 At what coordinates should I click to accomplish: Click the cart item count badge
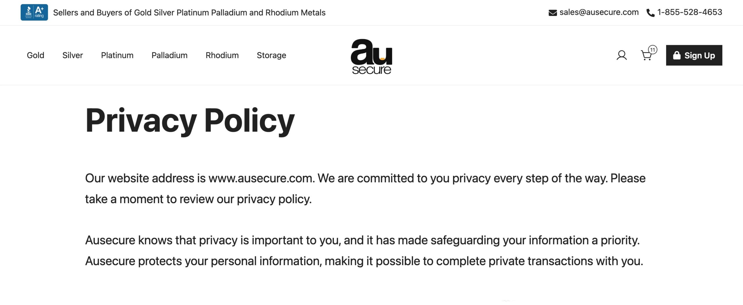pyautogui.click(x=652, y=50)
